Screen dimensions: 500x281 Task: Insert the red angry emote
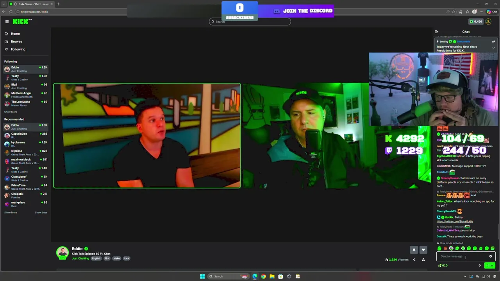(445, 248)
